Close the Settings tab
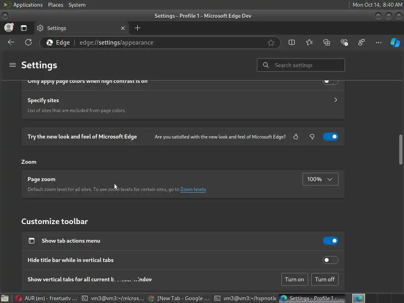The width and height of the screenshot is (404, 303). (x=123, y=28)
